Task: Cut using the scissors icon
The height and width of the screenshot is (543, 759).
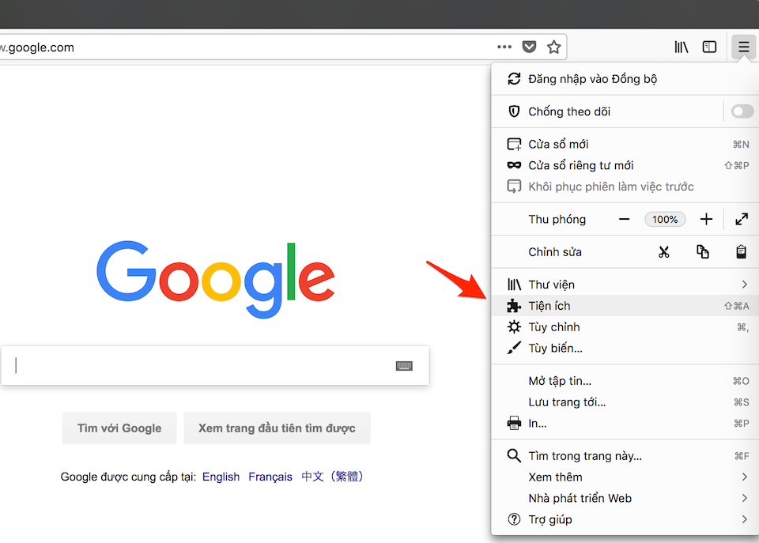Action: (x=664, y=252)
